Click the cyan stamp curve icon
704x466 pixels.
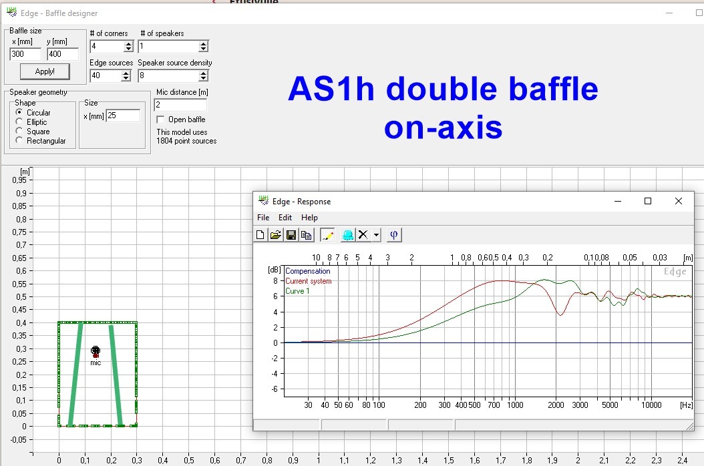coord(347,235)
